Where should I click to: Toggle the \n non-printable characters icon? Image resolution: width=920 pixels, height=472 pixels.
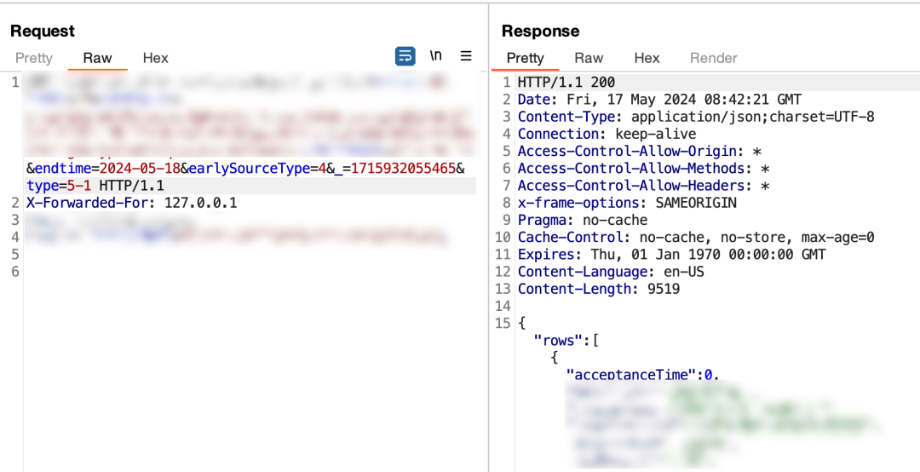(435, 56)
